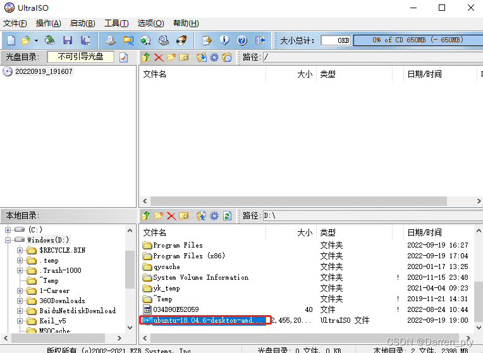The height and width of the screenshot is (353, 483).
Task: Click the extract files icon in disc pane
Action: pos(202,57)
